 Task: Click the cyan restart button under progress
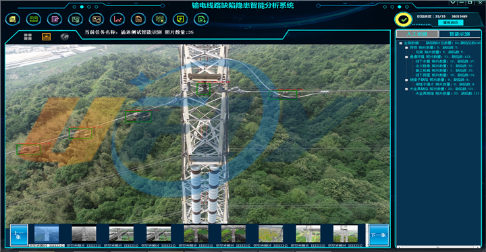pos(450,23)
